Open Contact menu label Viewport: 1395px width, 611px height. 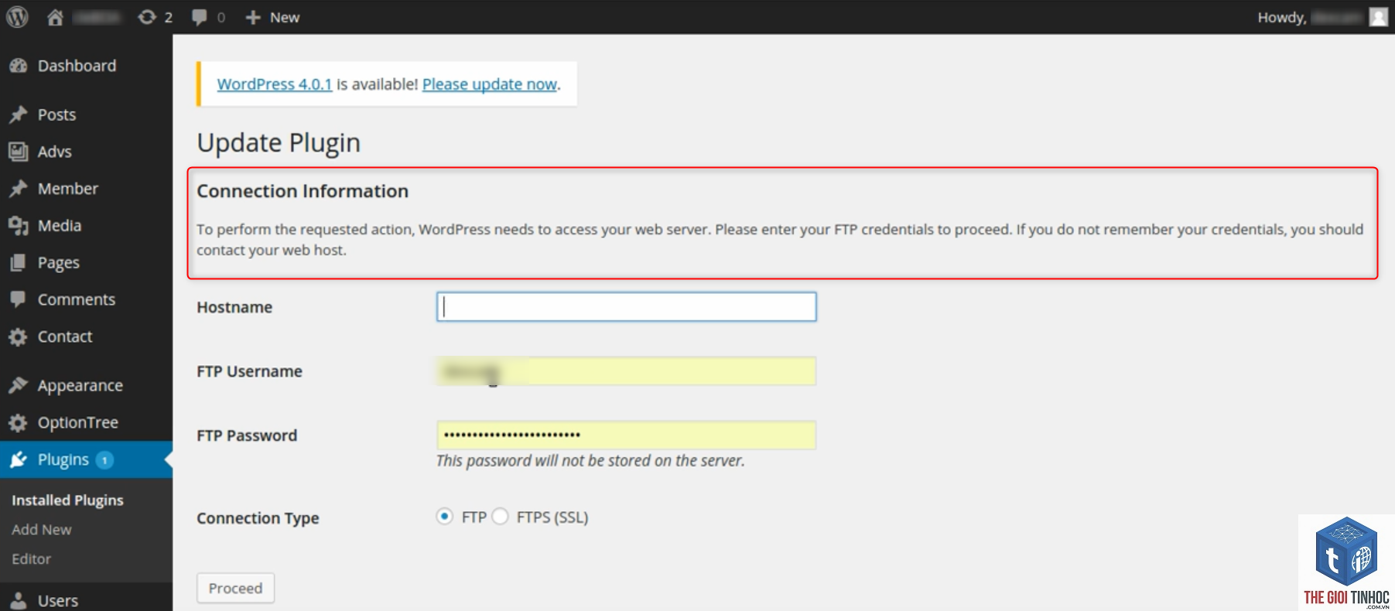point(65,336)
